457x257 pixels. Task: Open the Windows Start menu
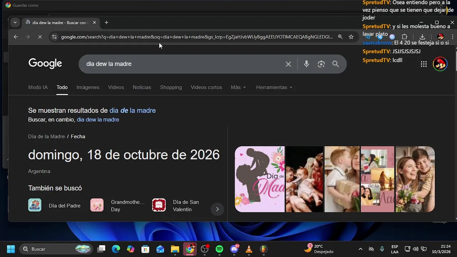11,249
